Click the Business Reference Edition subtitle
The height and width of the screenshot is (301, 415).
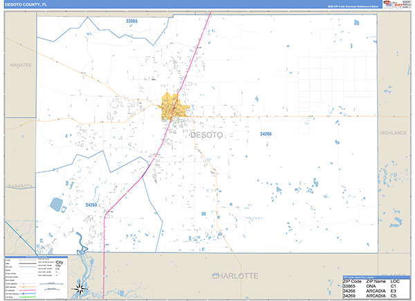[353, 6]
